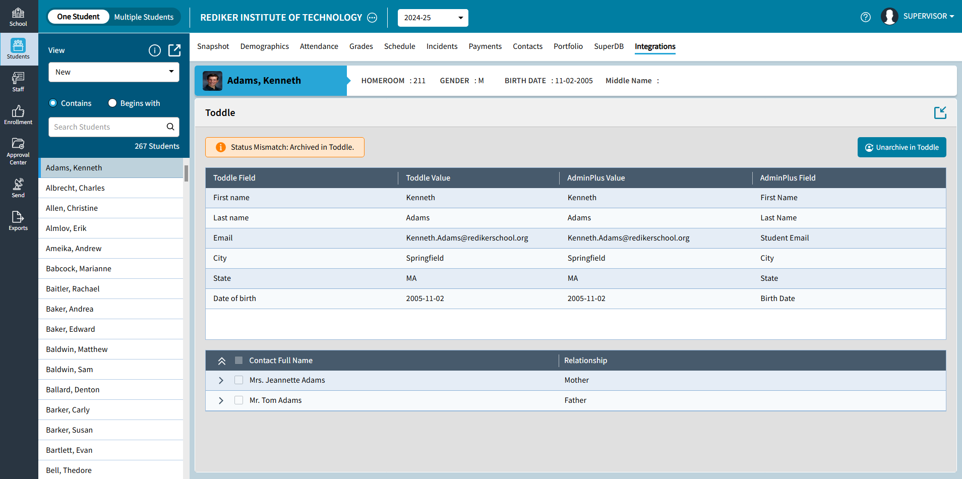Open the help question mark icon
962x479 pixels.
866,17
